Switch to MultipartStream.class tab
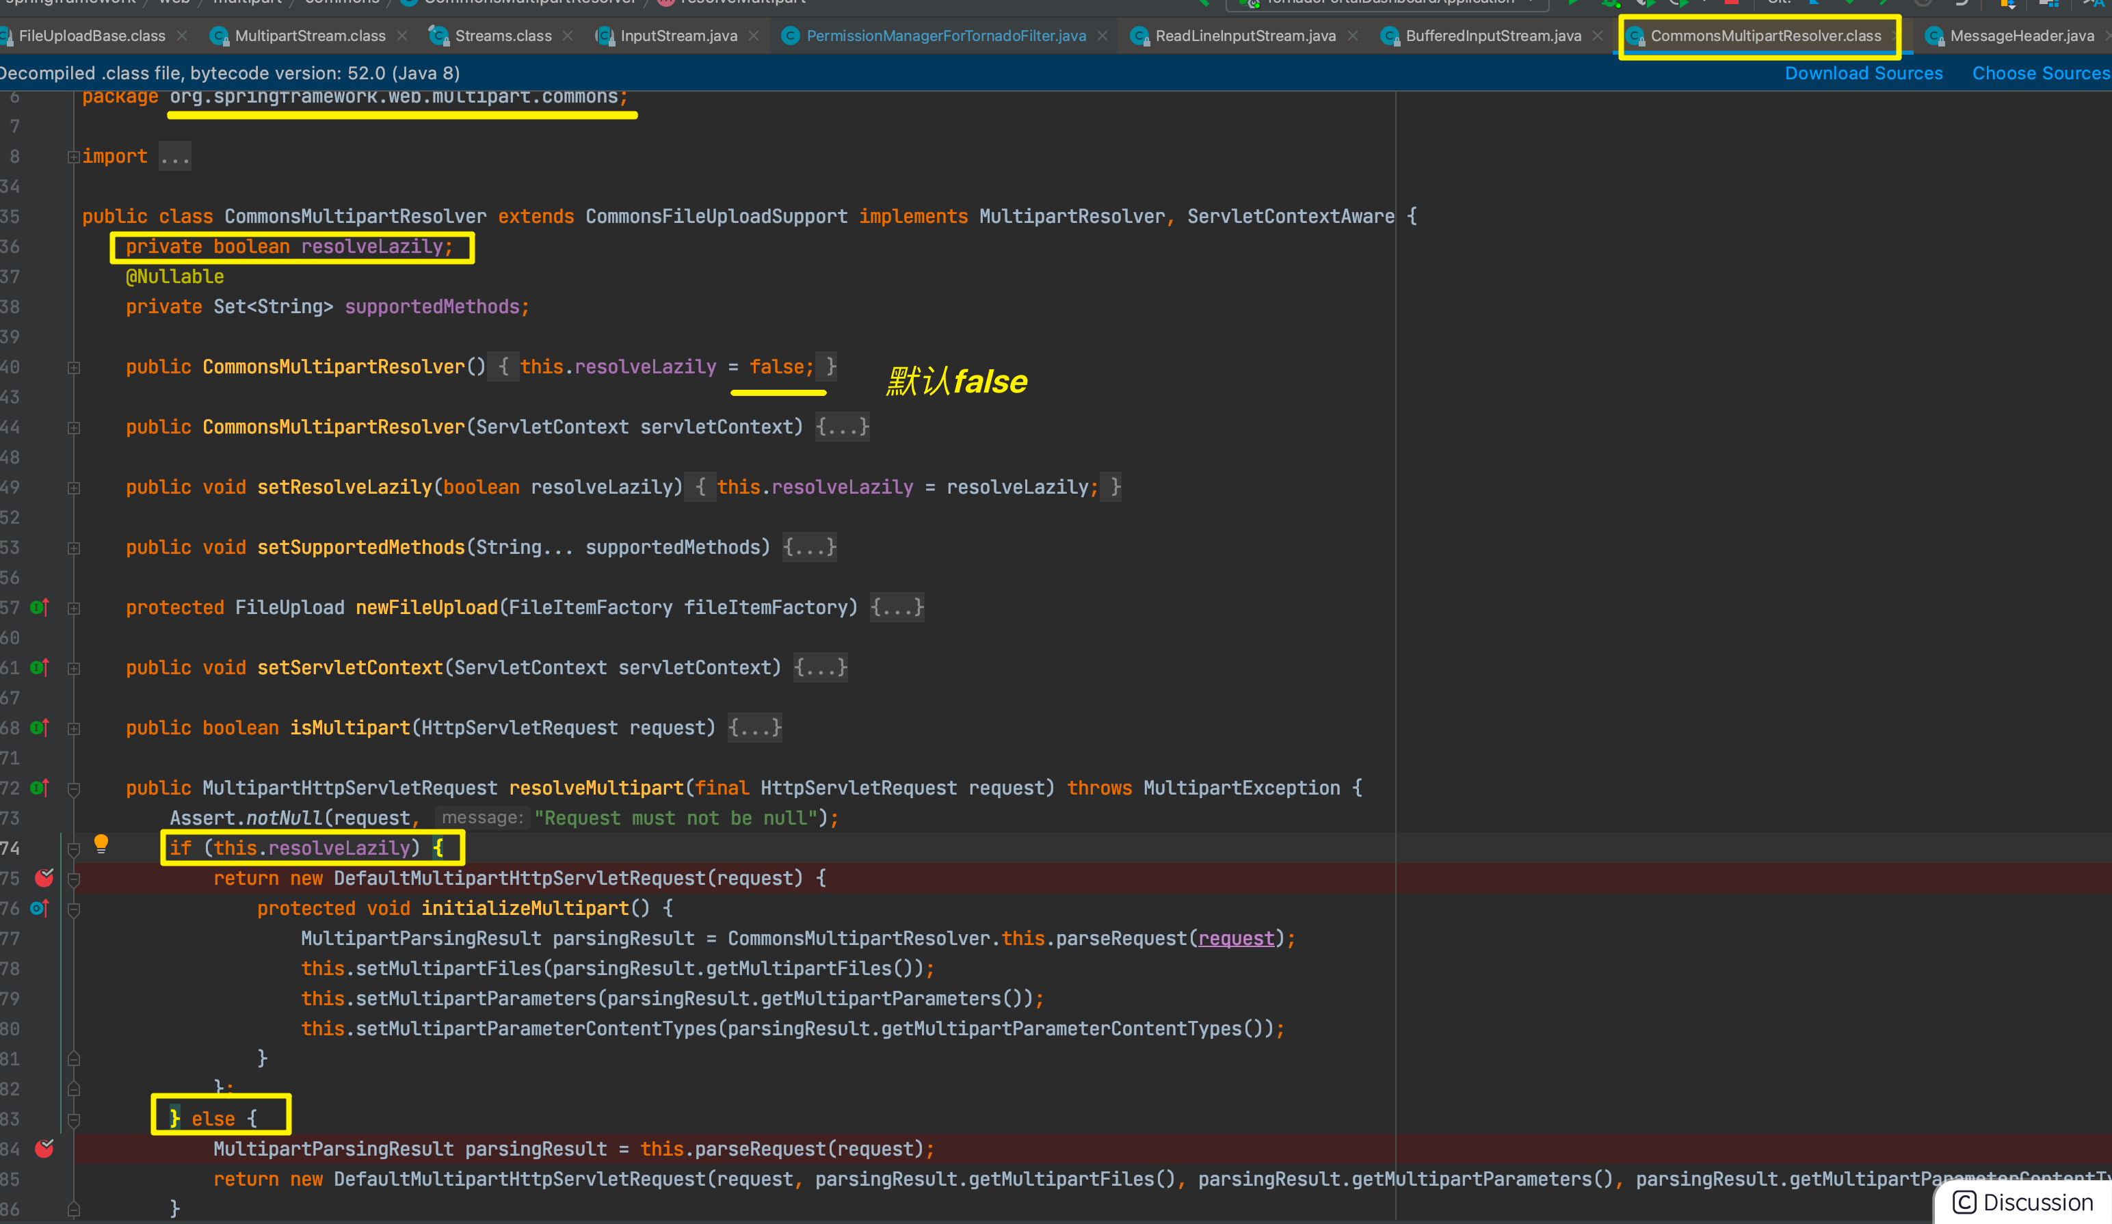This screenshot has height=1224, width=2112. coord(310,36)
